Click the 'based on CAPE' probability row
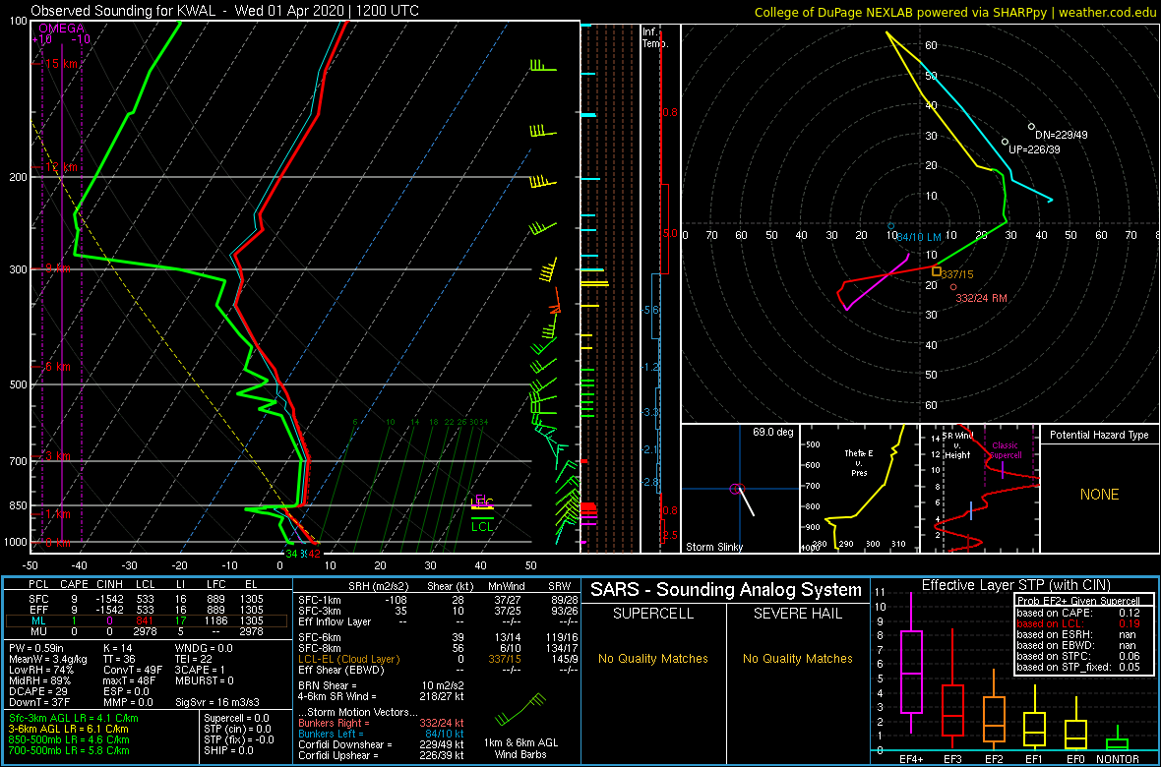 (1078, 613)
